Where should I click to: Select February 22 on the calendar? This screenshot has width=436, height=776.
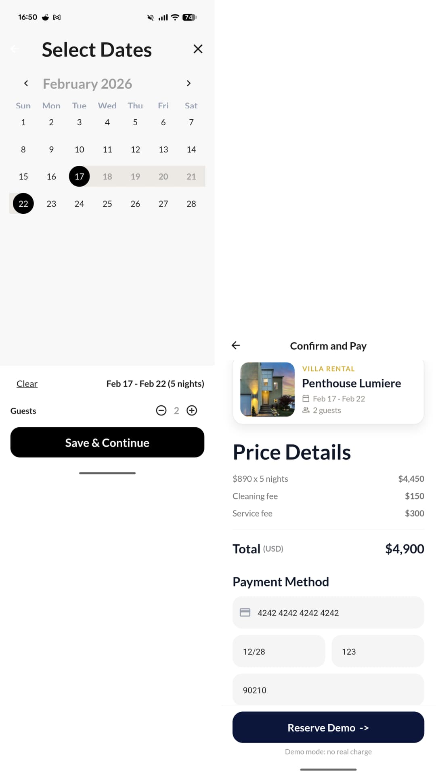coord(23,204)
